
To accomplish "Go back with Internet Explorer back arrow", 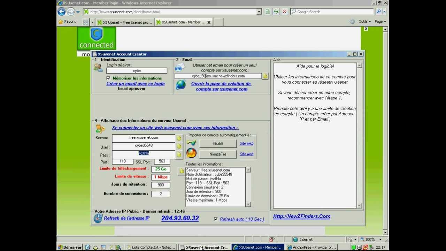I will coord(62,12).
